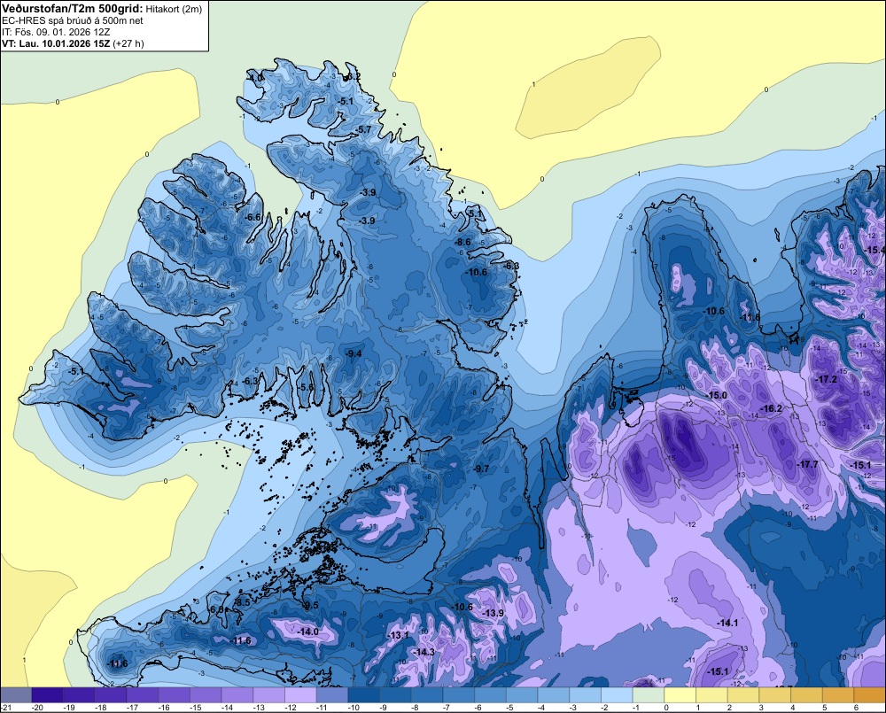Click legend swatch between 3 and 4

click(775, 695)
